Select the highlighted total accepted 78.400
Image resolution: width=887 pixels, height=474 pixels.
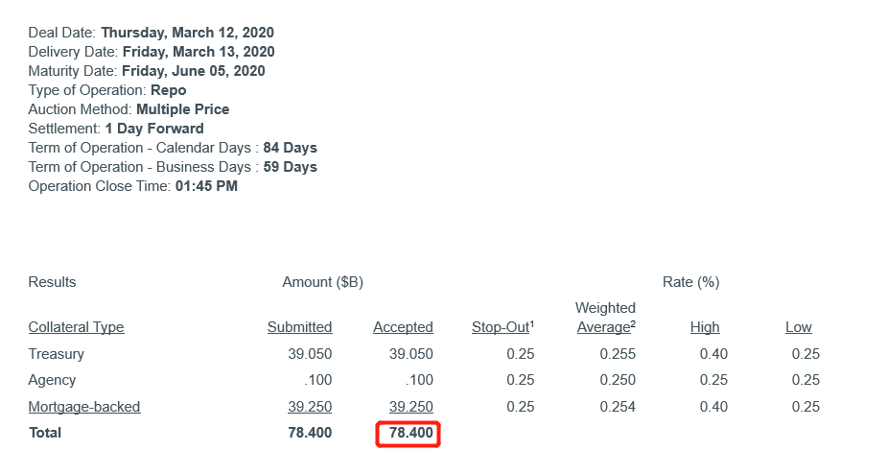[408, 434]
